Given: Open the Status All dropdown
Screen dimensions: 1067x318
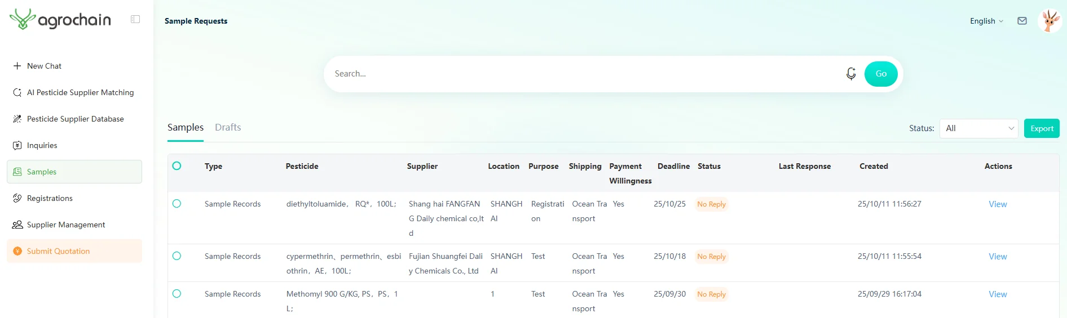Looking at the screenshot, I should click(978, 128).
